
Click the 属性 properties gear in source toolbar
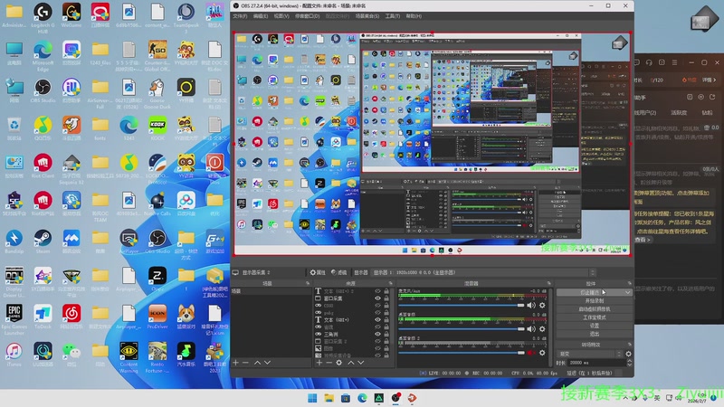tap(318, 272)
